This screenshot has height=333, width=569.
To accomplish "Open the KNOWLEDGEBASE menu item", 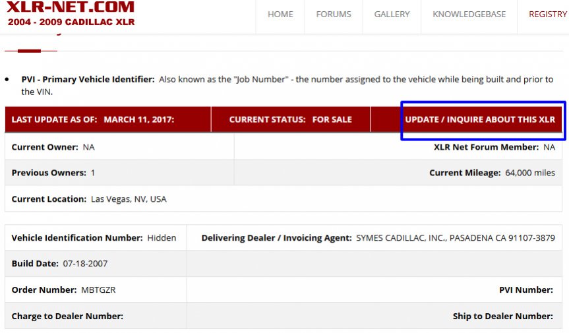I will tap(469, 14).
